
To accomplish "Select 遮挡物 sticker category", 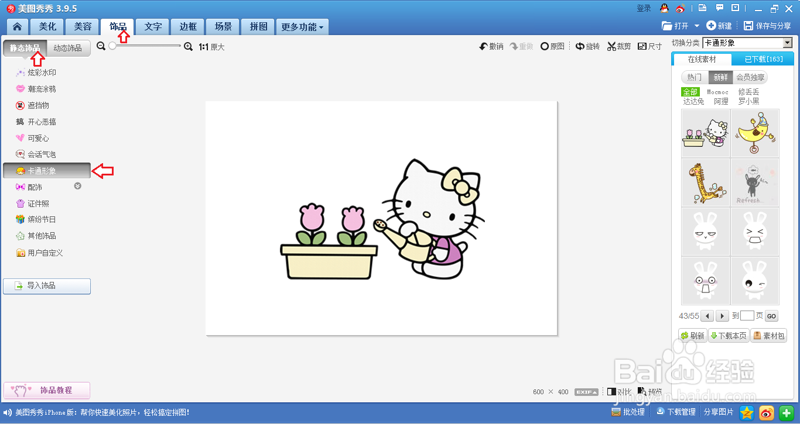I will point(33,105).
